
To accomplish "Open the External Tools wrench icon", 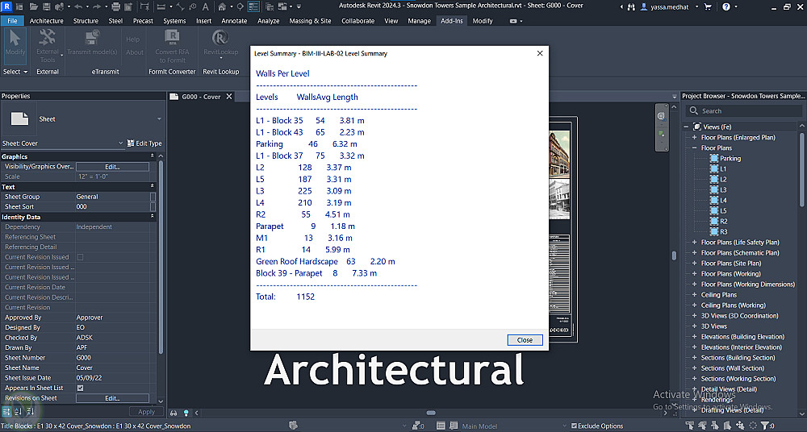I will pos(48,37).
